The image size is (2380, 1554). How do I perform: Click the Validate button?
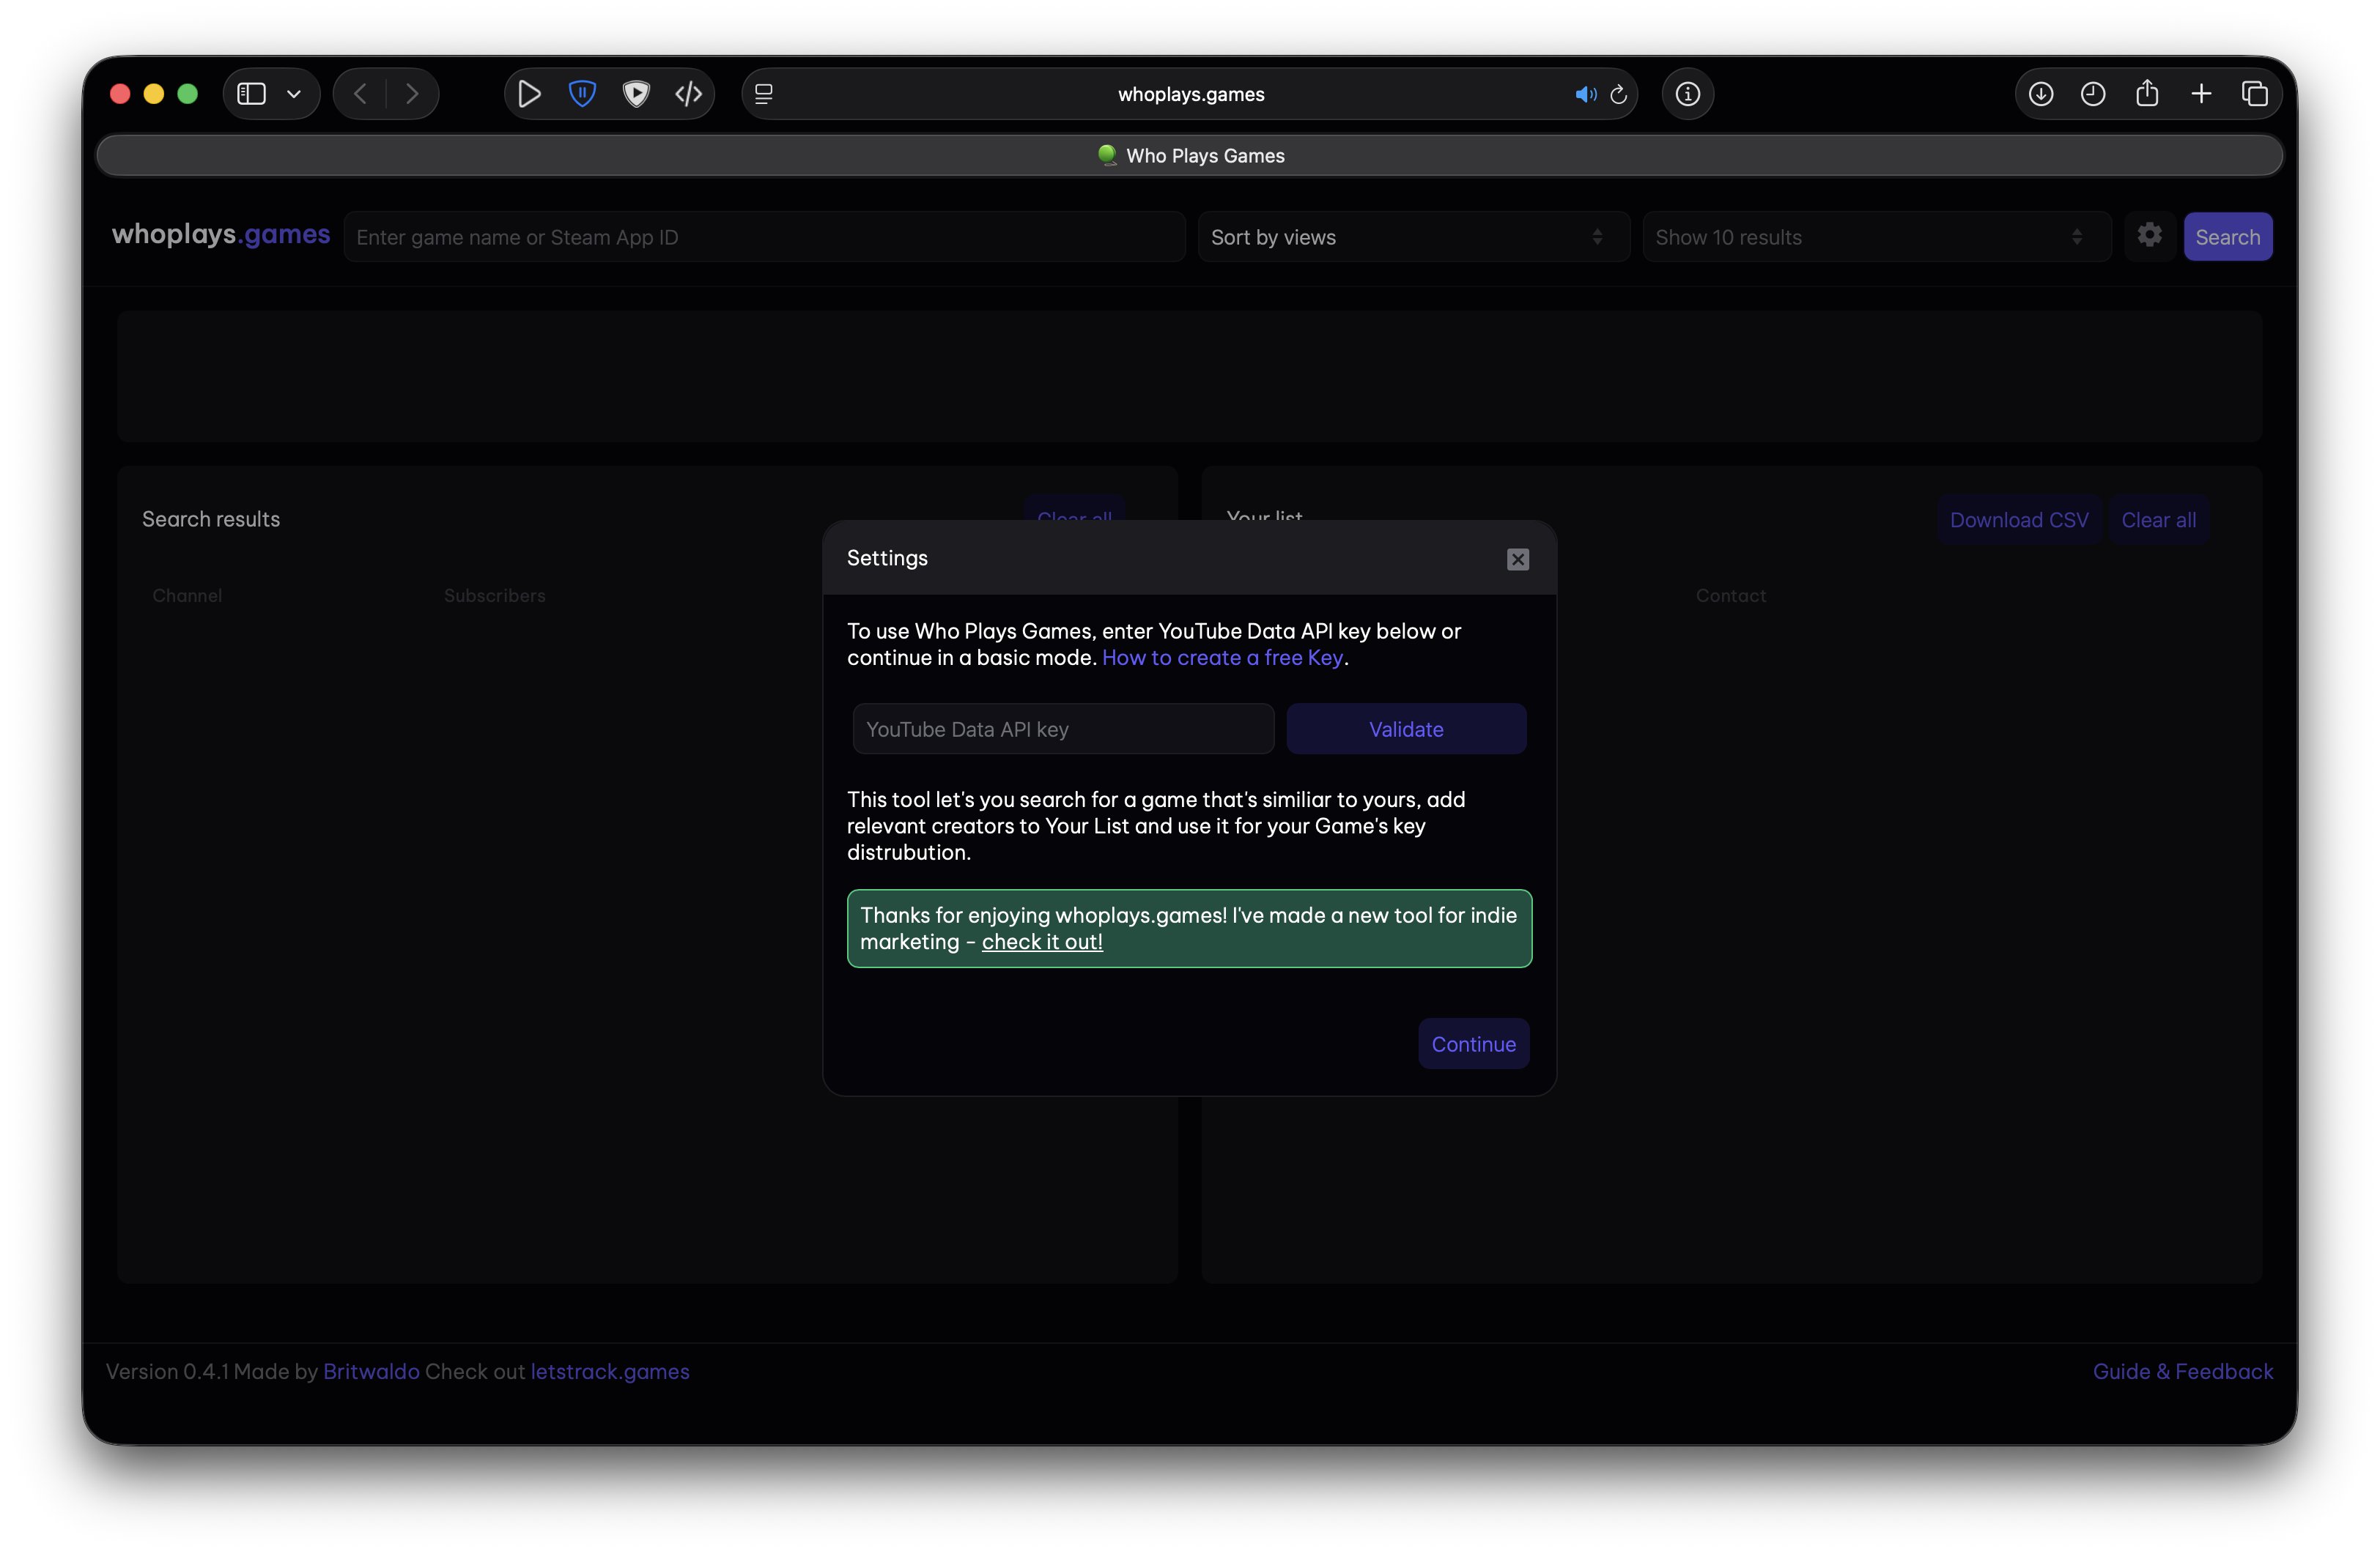[x=1406, y=729]
